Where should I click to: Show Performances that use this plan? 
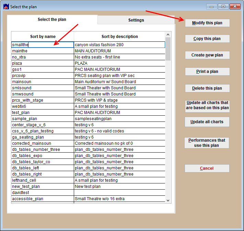[207, 143]
